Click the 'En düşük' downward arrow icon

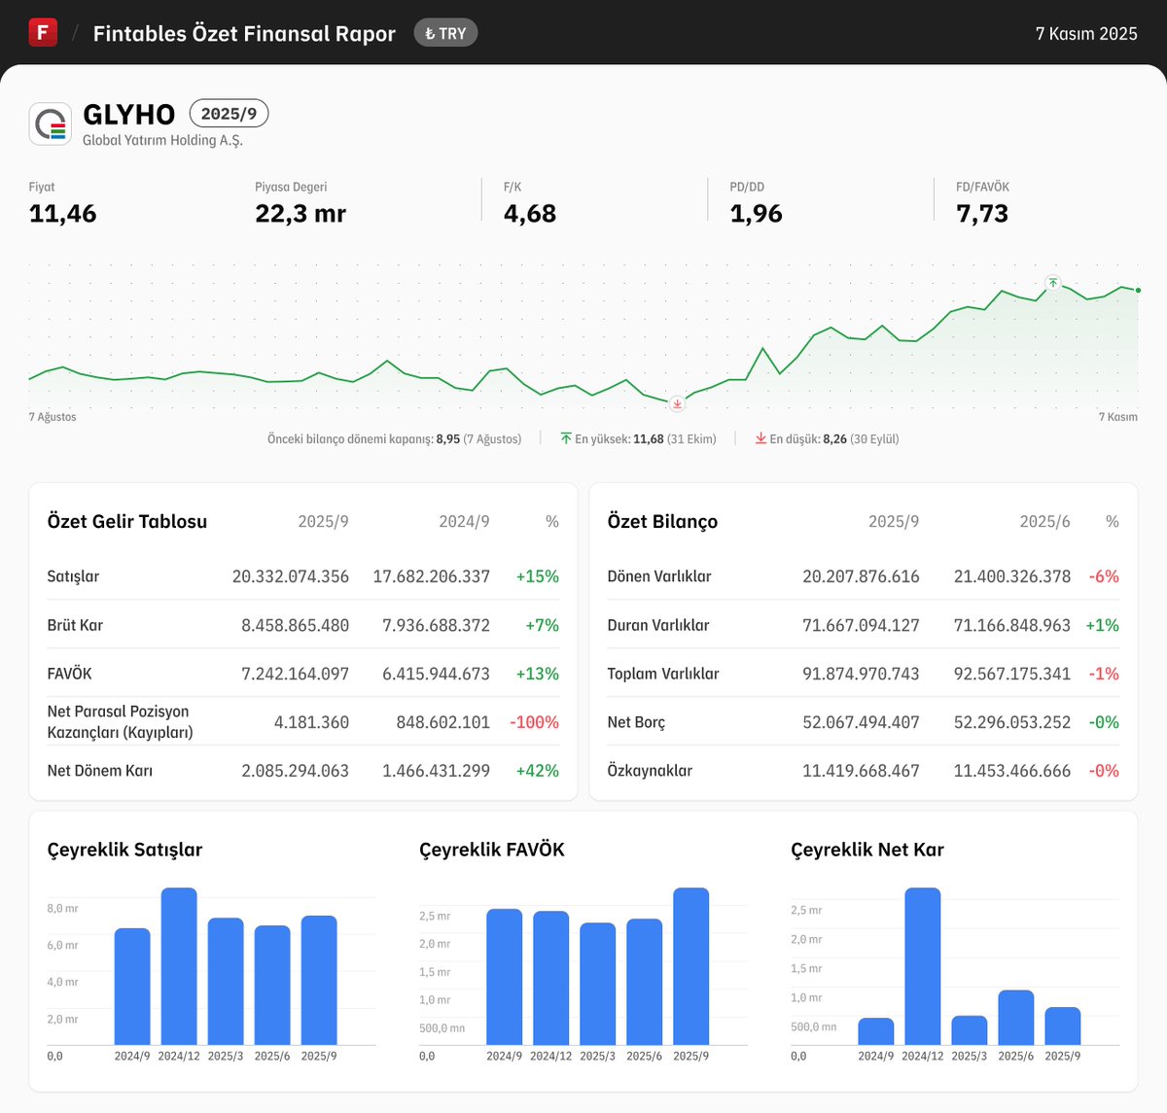pos(761,438)
